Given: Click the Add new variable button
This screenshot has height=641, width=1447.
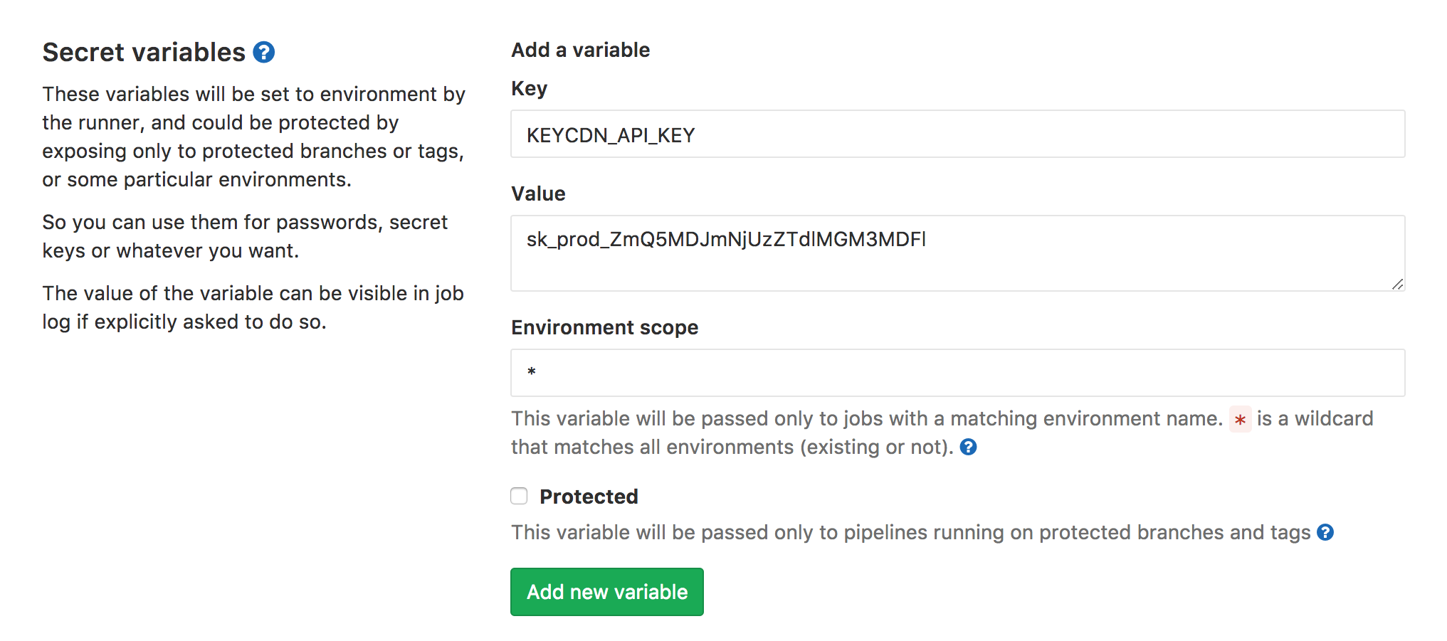Looking at the screenshot, I should (606, 591).
